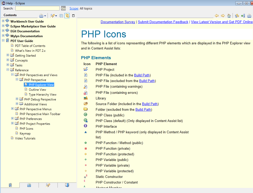The height and width of the screenshot is (193, 253).
Task: Click the PDT User Guide open book icon
Action: (x=7, y=40)
